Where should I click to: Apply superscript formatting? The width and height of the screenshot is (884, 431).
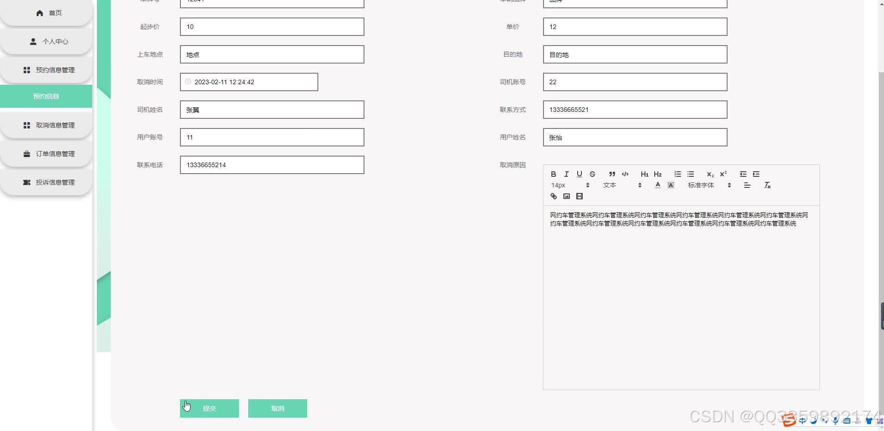pyautogui.click(x=723, y=174)
